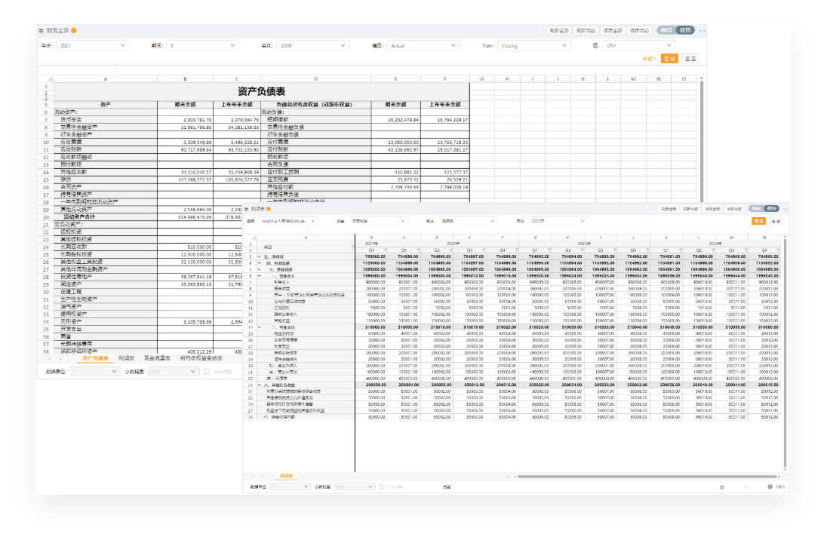
Task: Click the orange 查询 button in 财务主表
Action: pyautogui.click(x=669, y=59)
